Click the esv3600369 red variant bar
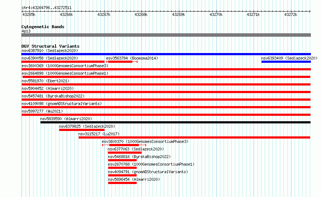This screenshot has width=321, height=197. (x=166, y=69)
